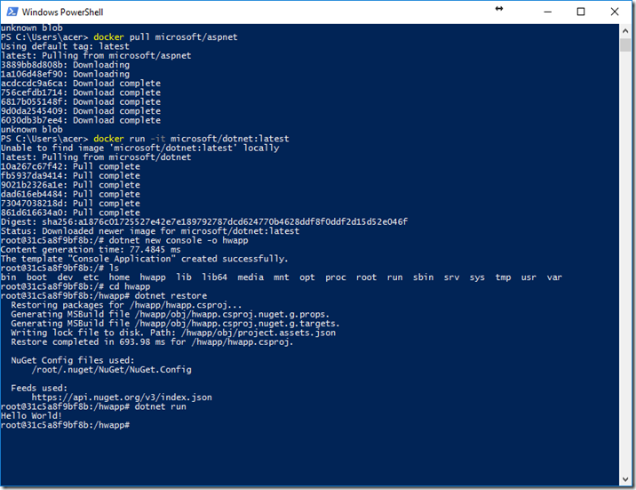The width and height of the screenshot is (636, 490).
Task: Click '10a267c67f42: Pull complete' line
Action: [x=70, y=166]
